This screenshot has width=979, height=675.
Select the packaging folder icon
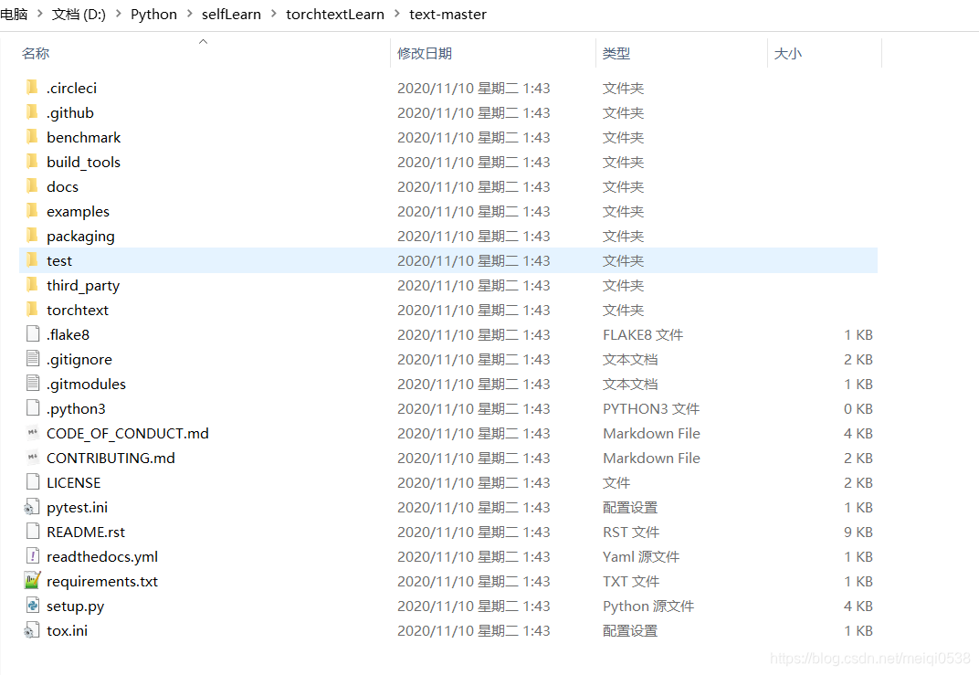[33, 235]
